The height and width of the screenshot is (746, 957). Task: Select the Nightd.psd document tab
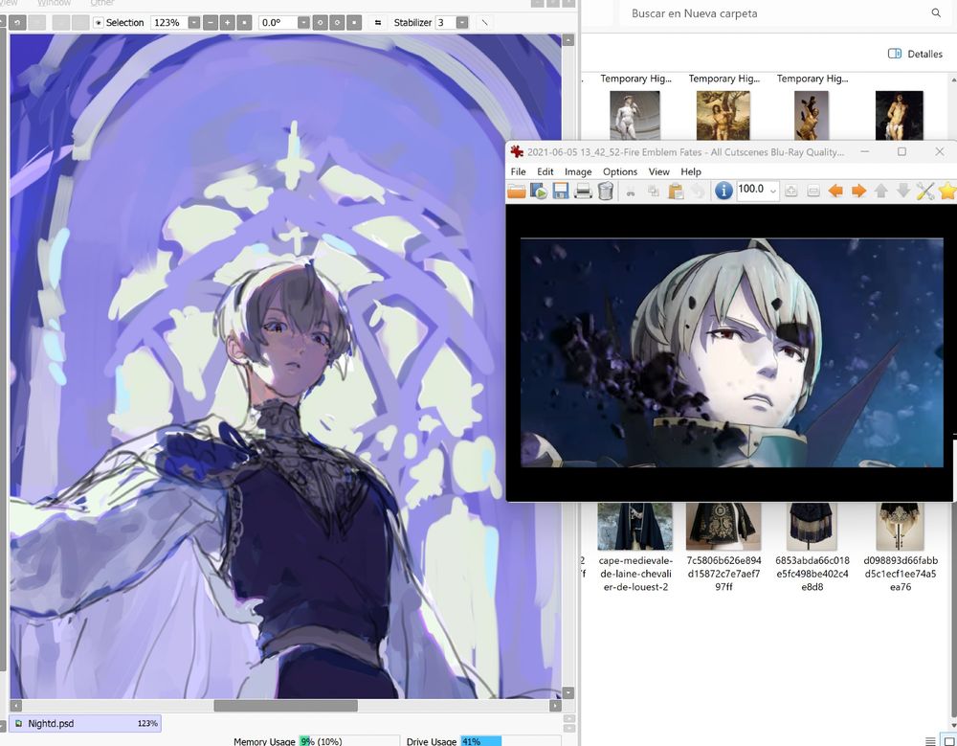click(85, 723)
